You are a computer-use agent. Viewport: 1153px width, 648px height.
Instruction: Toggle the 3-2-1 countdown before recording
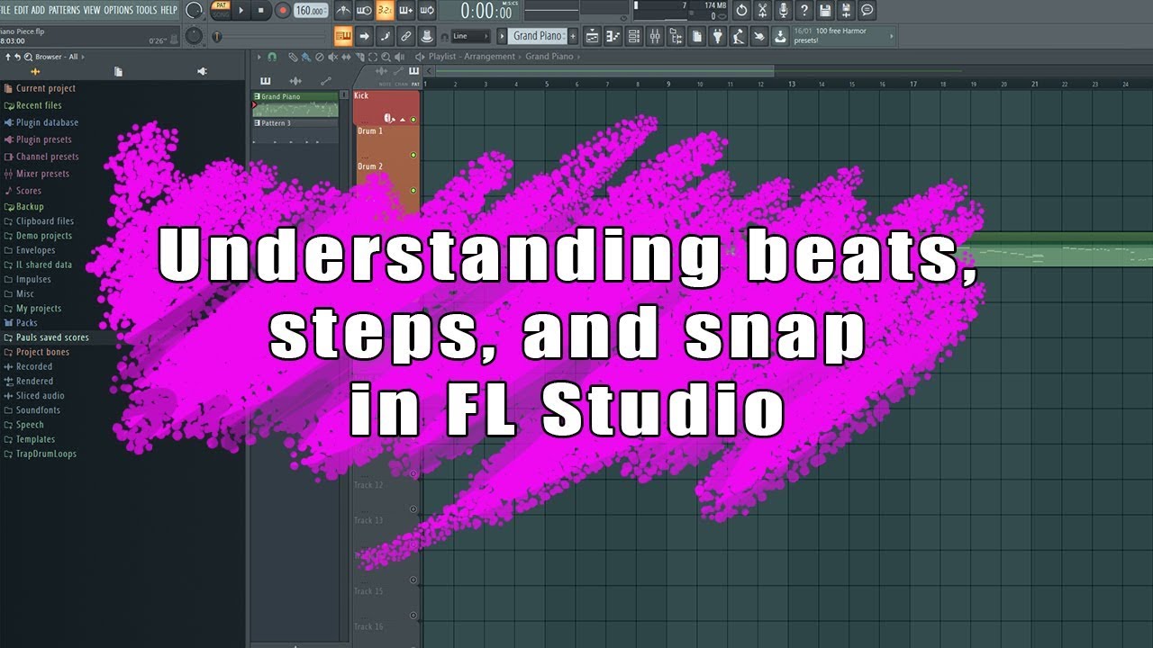385,11
